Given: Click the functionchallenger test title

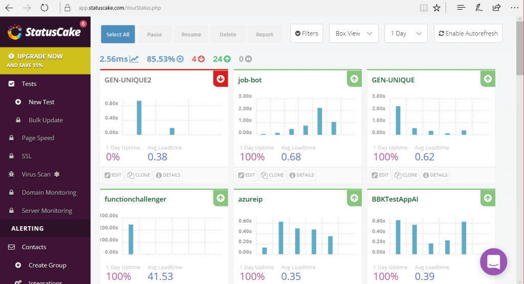Looking at the screenshot, I should (135, 199).
